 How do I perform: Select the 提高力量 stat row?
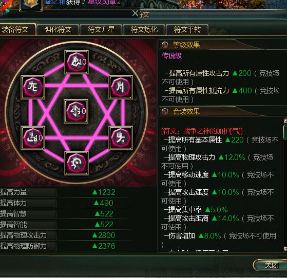[66, 192]
